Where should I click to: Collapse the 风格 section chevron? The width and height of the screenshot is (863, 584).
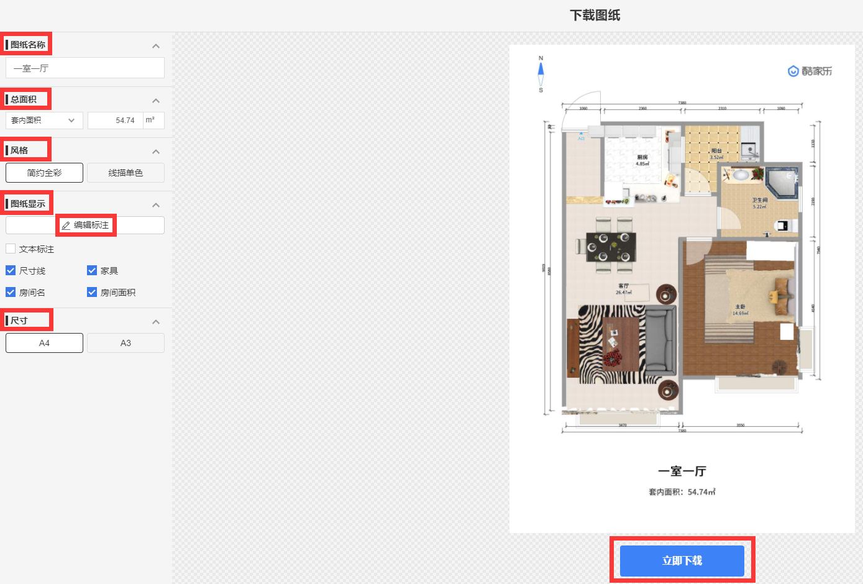coord(156,151)
